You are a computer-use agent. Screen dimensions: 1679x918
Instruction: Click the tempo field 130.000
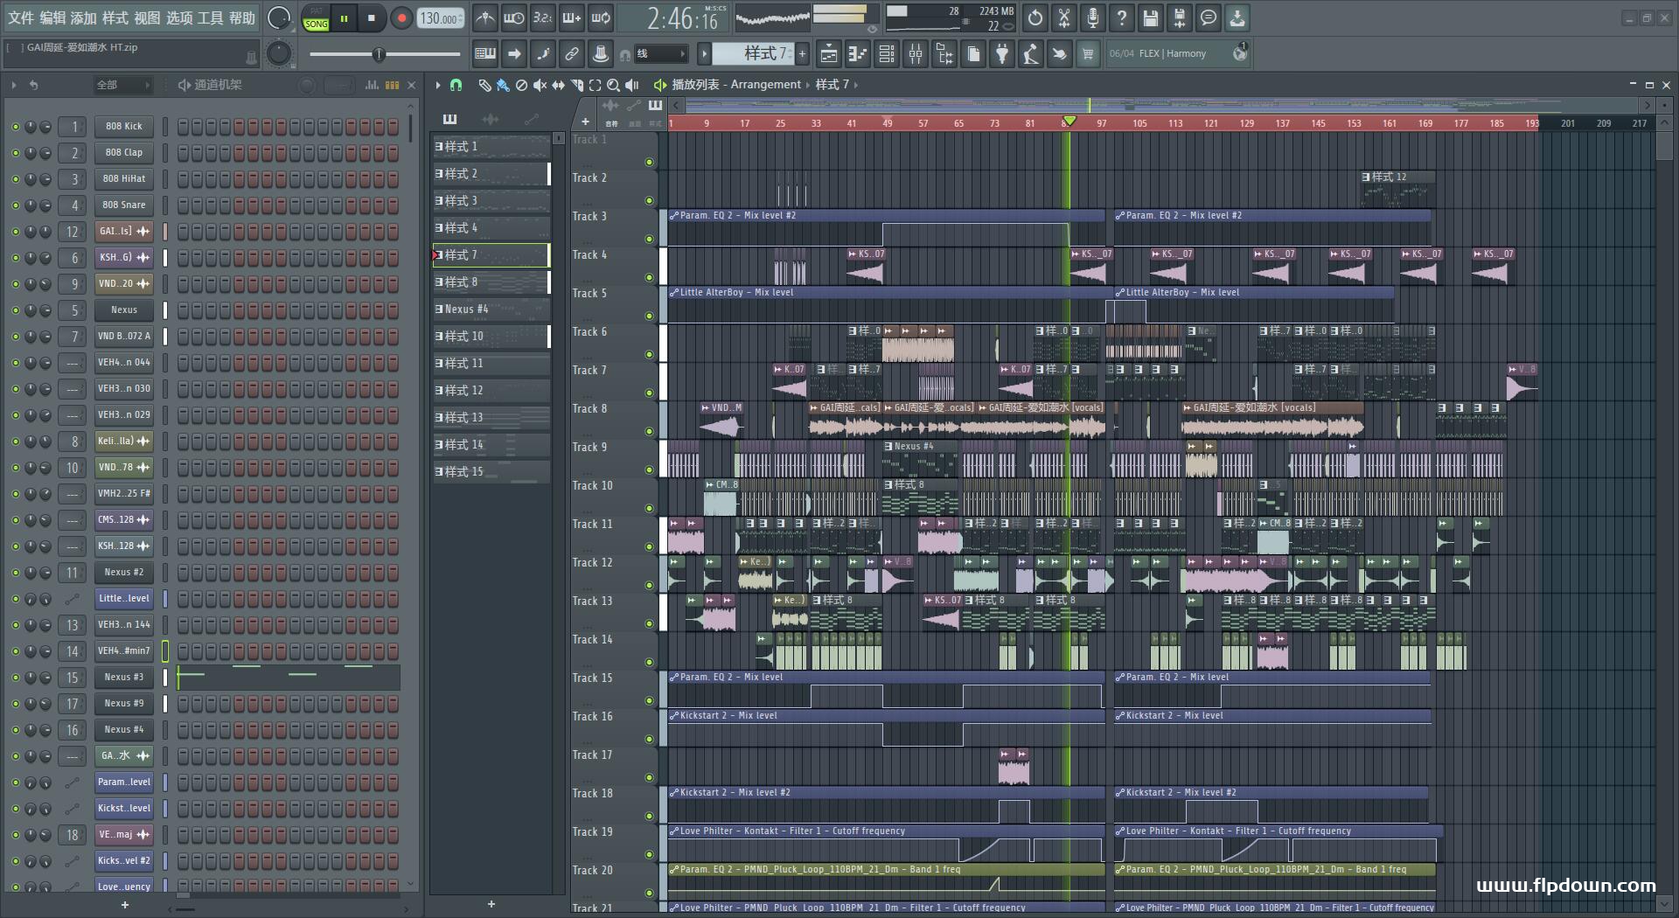coord(441,18)
